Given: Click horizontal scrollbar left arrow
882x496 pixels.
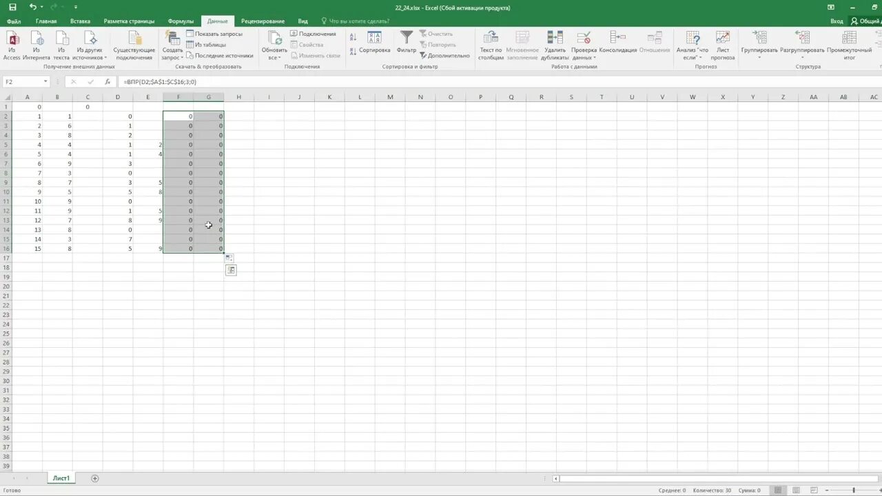Looking at the screenshot, I should 556,478.
